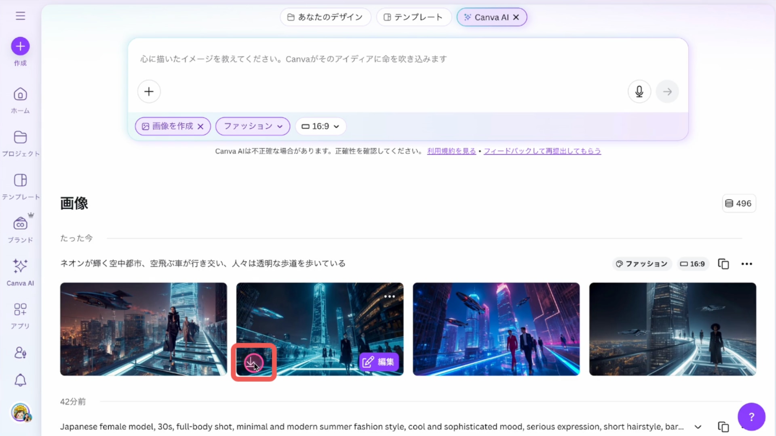Copy the neon city prompt text
776x436 pixels.
pyautogui.click(x=723, y=264)
